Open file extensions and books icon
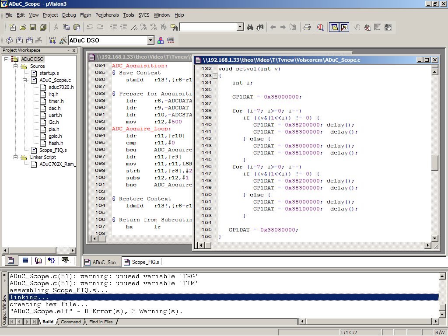The image size is (448, 336). (161, 40)
